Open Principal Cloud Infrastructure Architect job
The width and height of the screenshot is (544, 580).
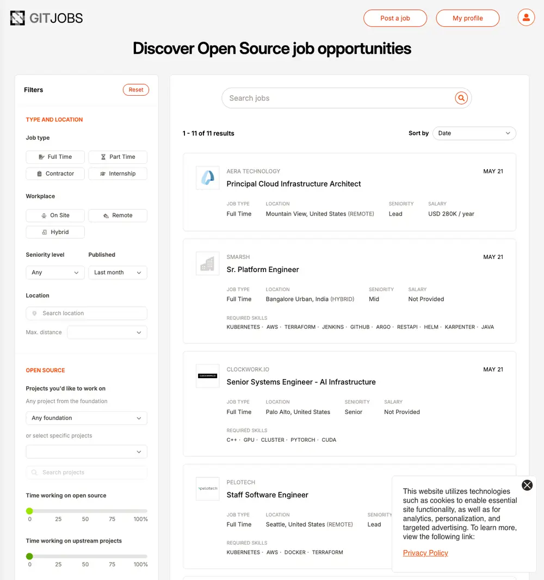[x=294, y=184]
